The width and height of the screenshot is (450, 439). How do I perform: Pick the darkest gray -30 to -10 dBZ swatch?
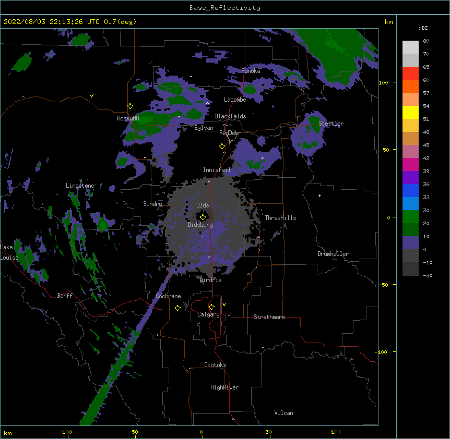point(410,269)
